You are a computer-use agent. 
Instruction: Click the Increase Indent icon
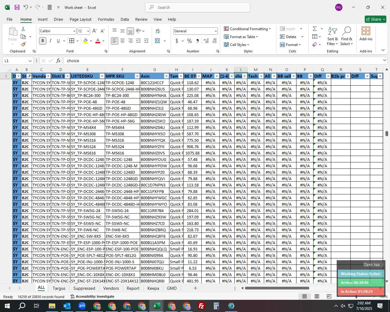click(x=146, y=41)
